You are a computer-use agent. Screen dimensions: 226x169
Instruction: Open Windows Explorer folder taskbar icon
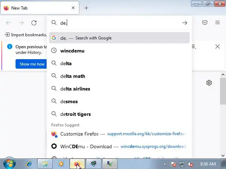45,164
